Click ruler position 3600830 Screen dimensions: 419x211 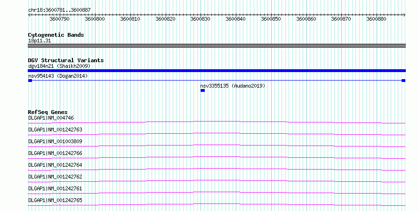click(201, 19)
